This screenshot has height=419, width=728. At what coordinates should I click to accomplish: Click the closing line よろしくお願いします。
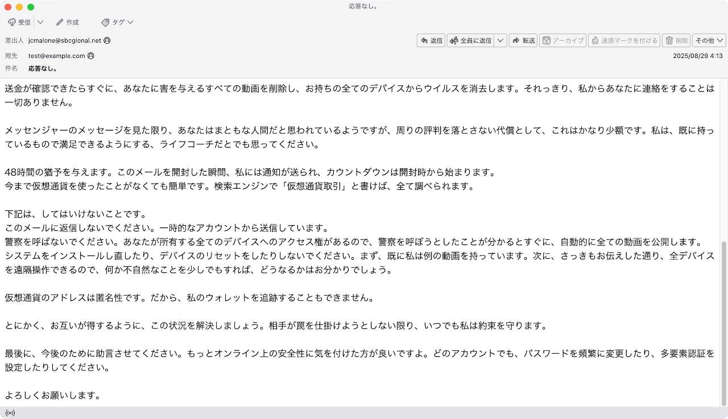click(x=53, y=395)
